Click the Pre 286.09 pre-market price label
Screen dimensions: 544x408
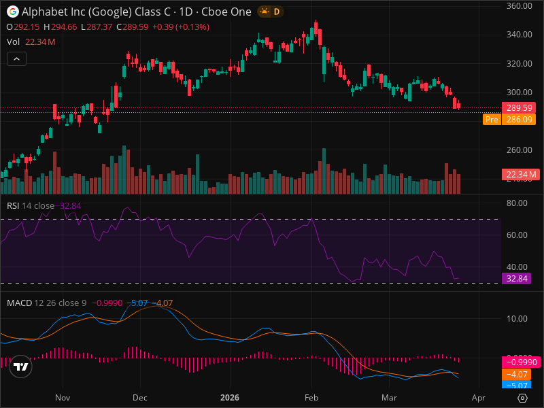509,120
